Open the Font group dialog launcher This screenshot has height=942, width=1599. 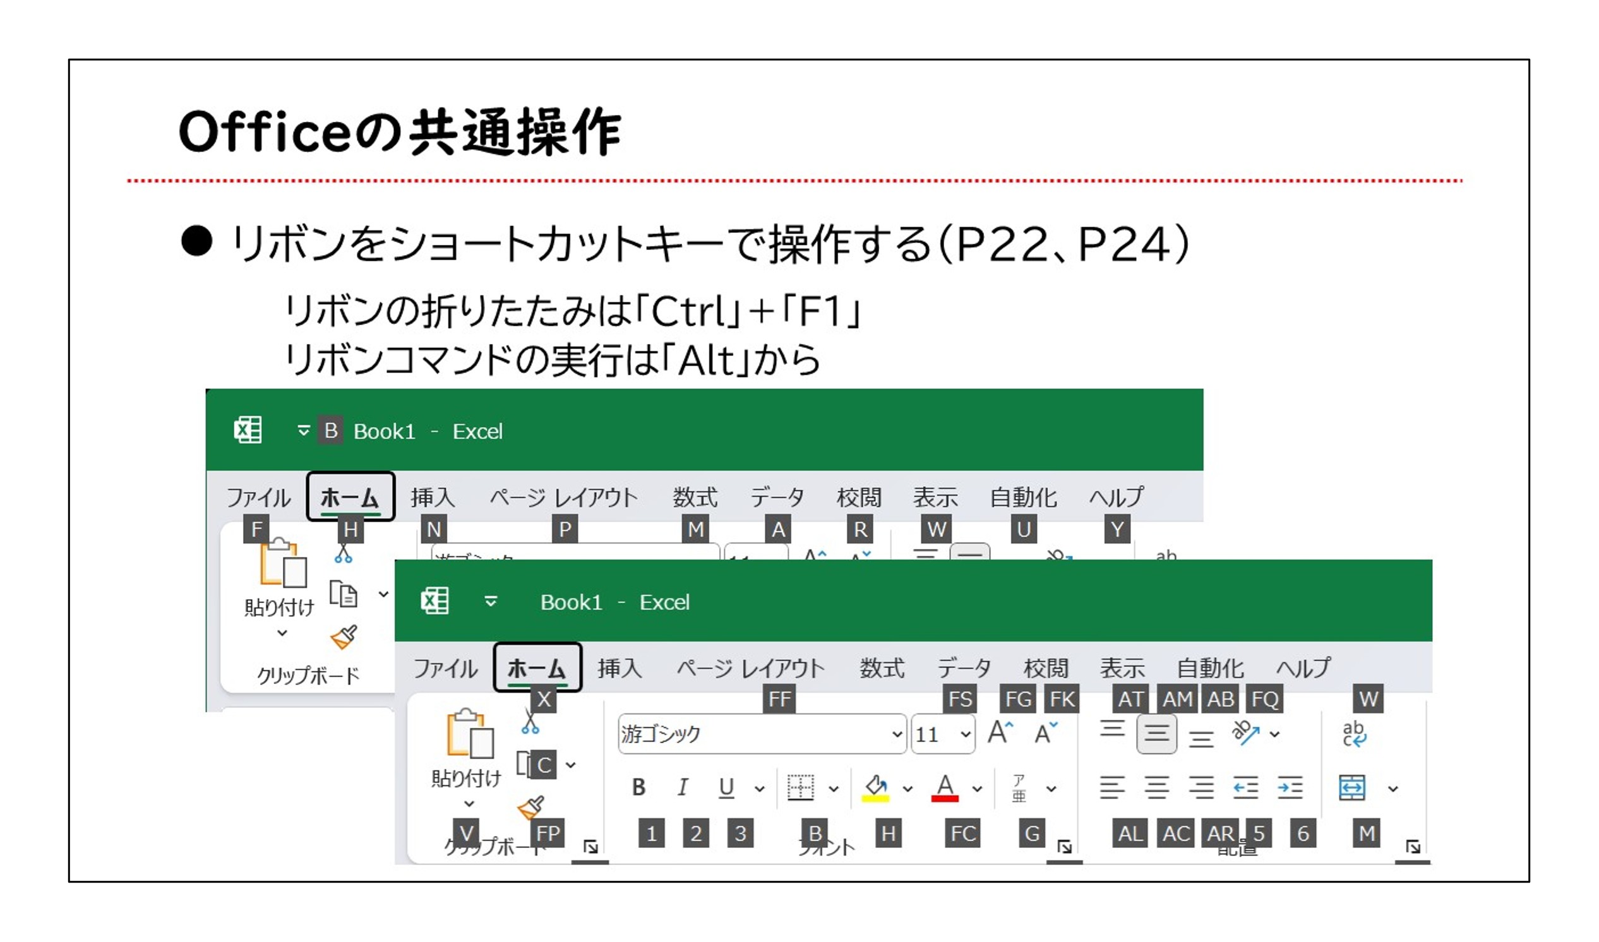point(1064,847)
